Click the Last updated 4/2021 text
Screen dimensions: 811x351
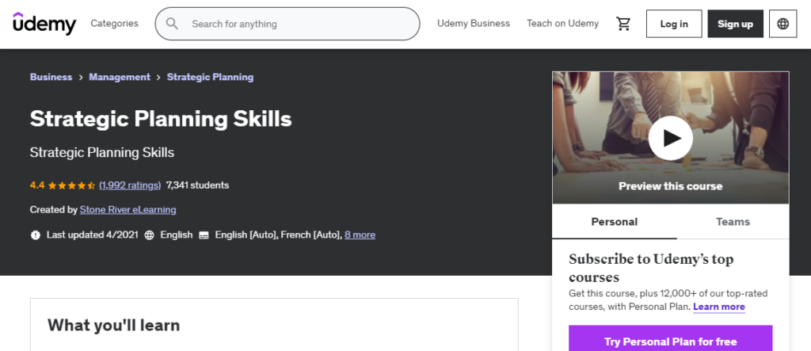point(92,235)
